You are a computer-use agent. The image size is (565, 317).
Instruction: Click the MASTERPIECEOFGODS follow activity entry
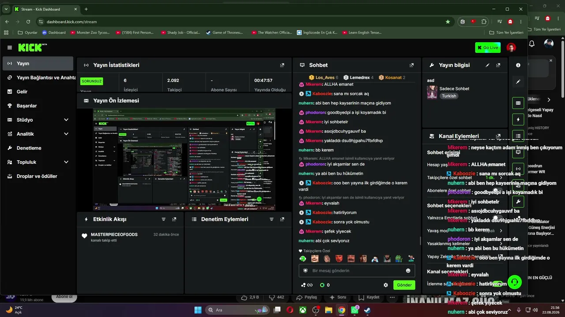click(131, 237)
